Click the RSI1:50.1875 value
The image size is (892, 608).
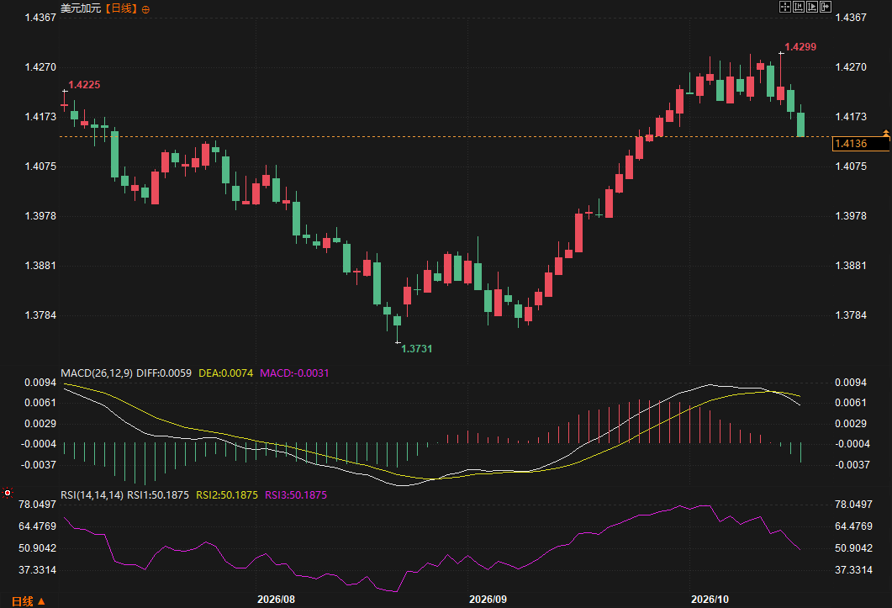(157, 494)
